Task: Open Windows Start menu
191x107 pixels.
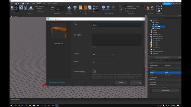Action: click(x=11, y=106)
